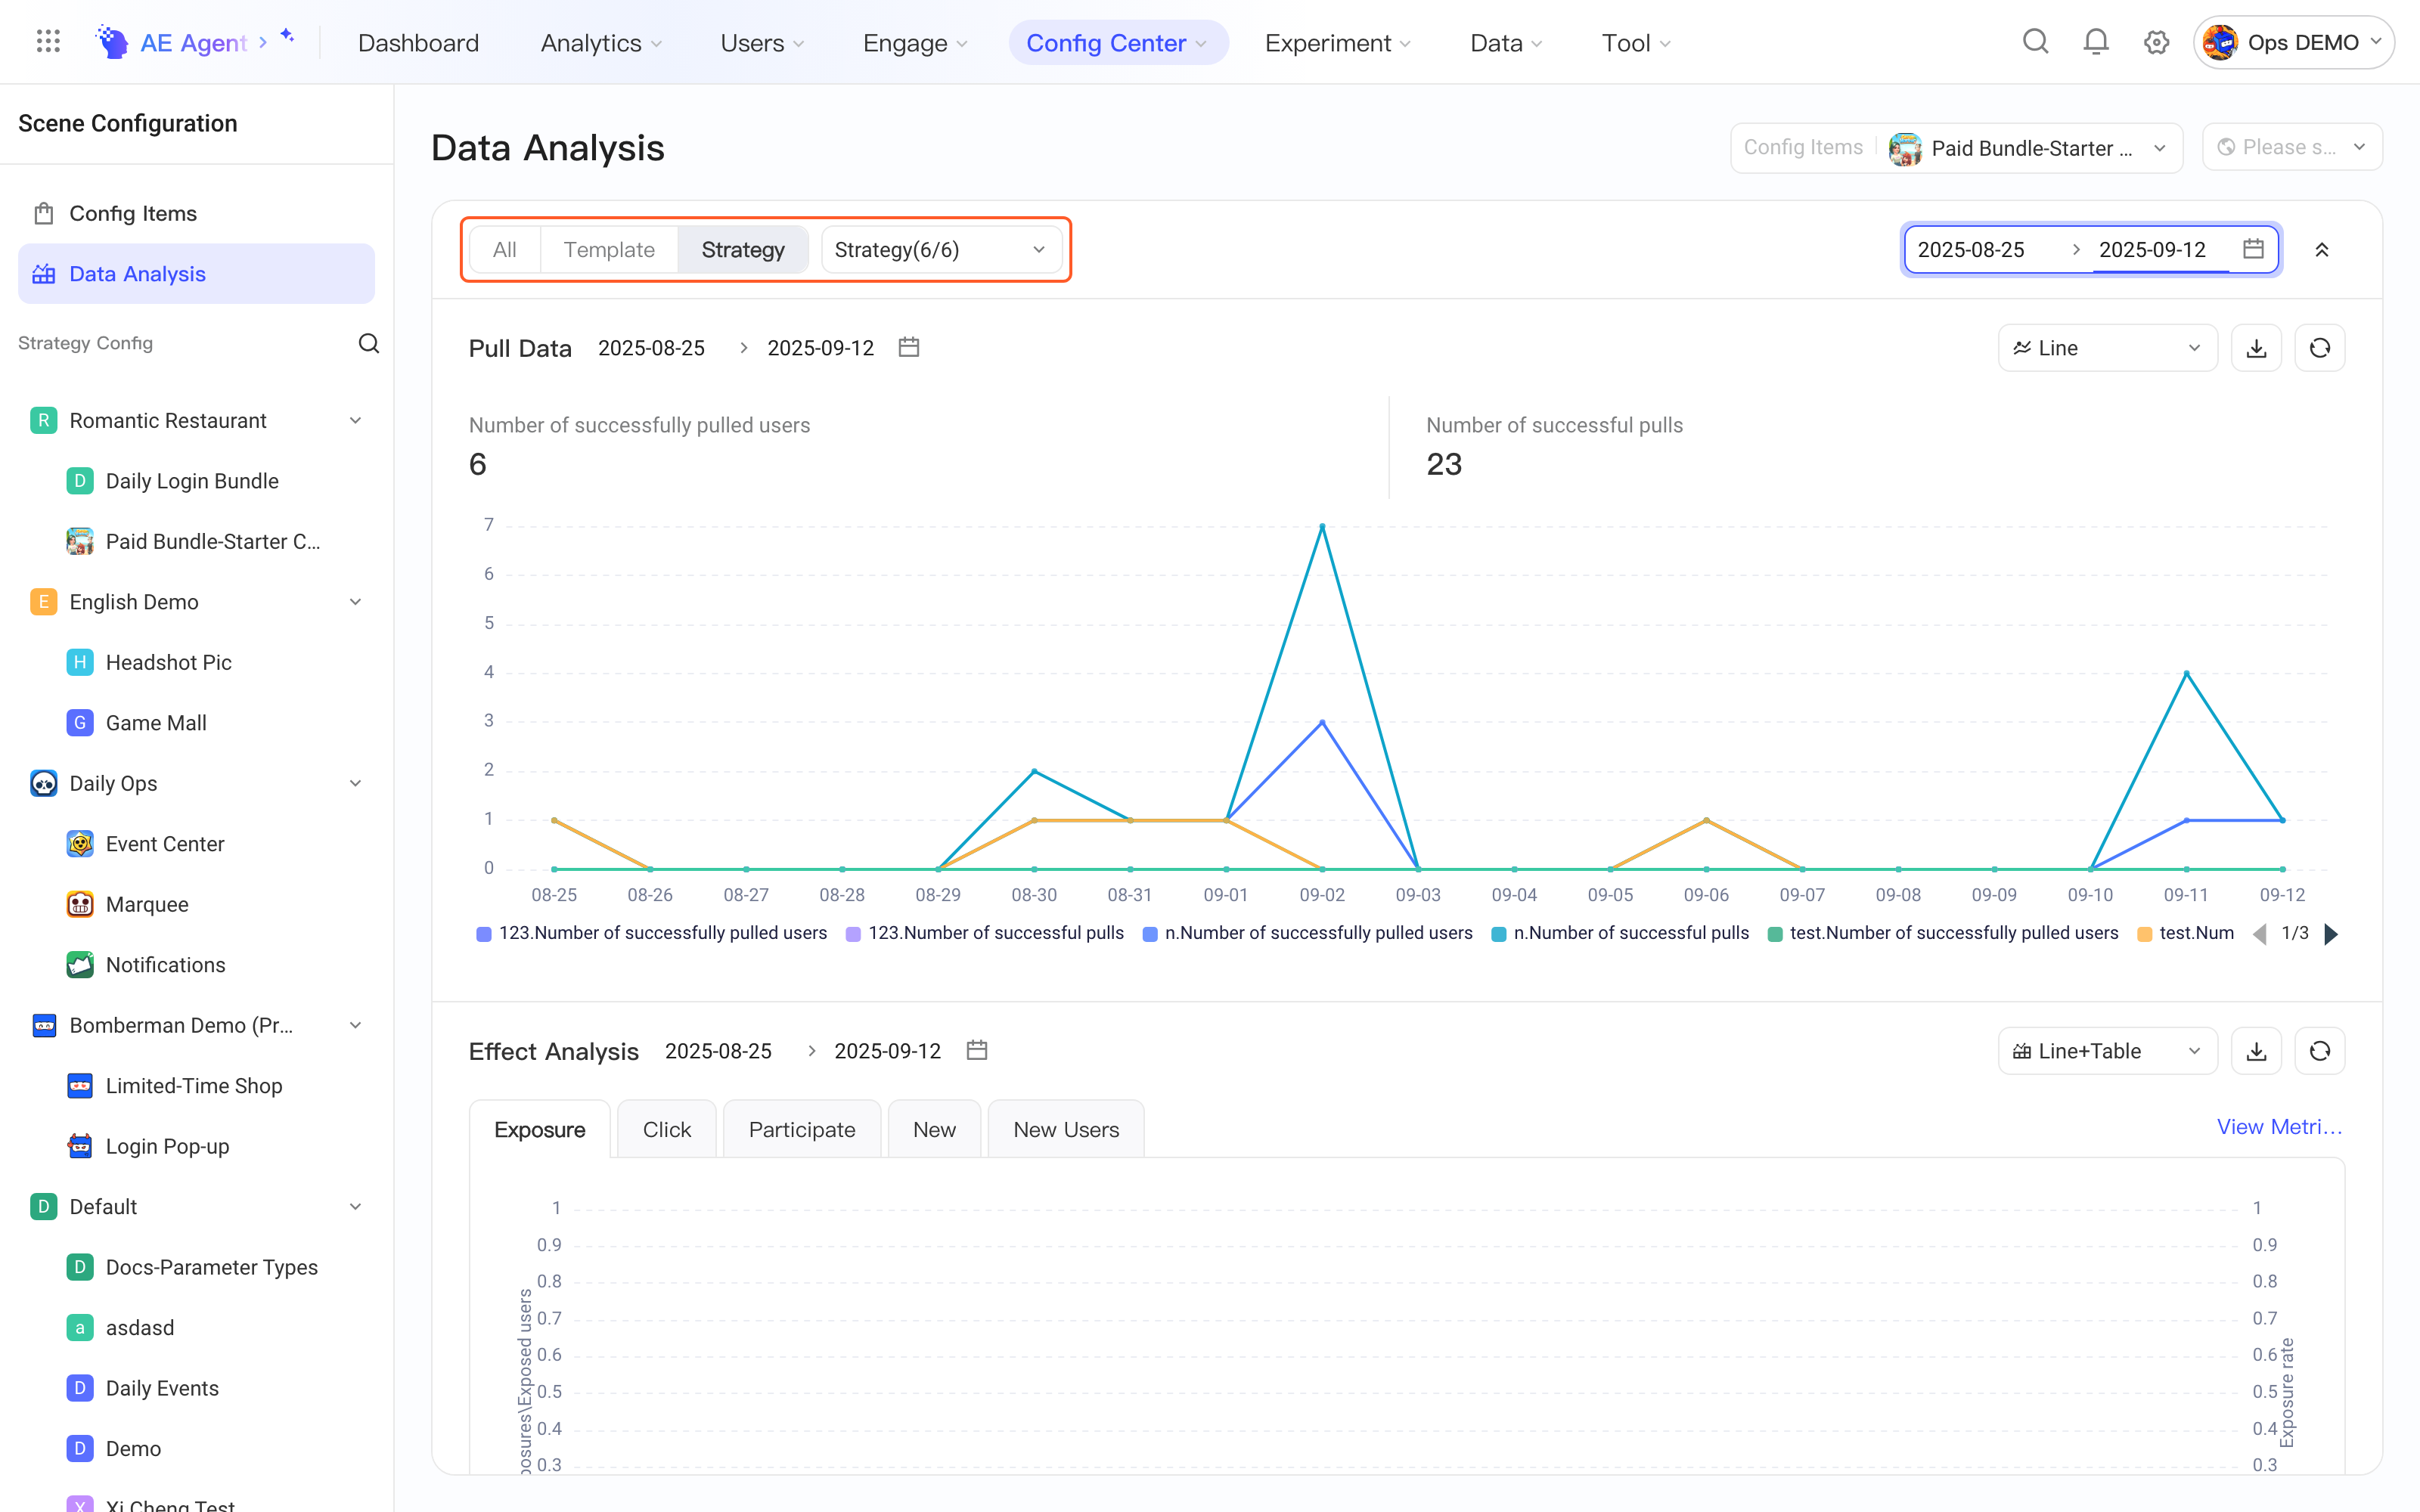The width and height of the screenshot is (2420, 1512).
Task: Open the Effect Analysis calendar icon
Action: pyautogui.click(x=976, y=1050)
